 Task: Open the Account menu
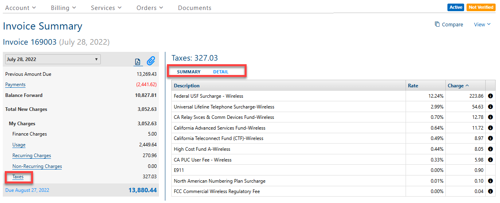(20, 8)
